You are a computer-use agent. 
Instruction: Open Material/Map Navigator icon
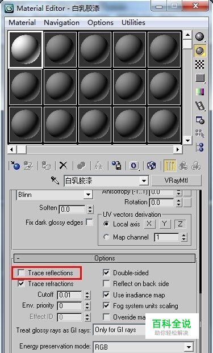[x=200, y=147]
